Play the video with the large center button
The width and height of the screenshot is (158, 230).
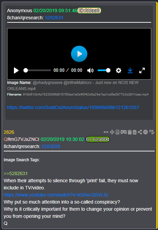pyautogui.click(x=79, y=54)
